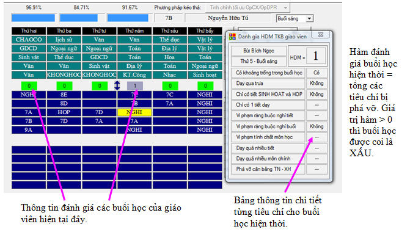The height and width of the screenshot is (232, 410).
Task: Click Có khoảng trống trong buổi học criterion
Action: click(269, 73)
